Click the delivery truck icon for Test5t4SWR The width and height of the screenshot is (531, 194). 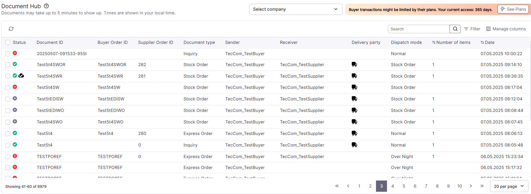354,76
